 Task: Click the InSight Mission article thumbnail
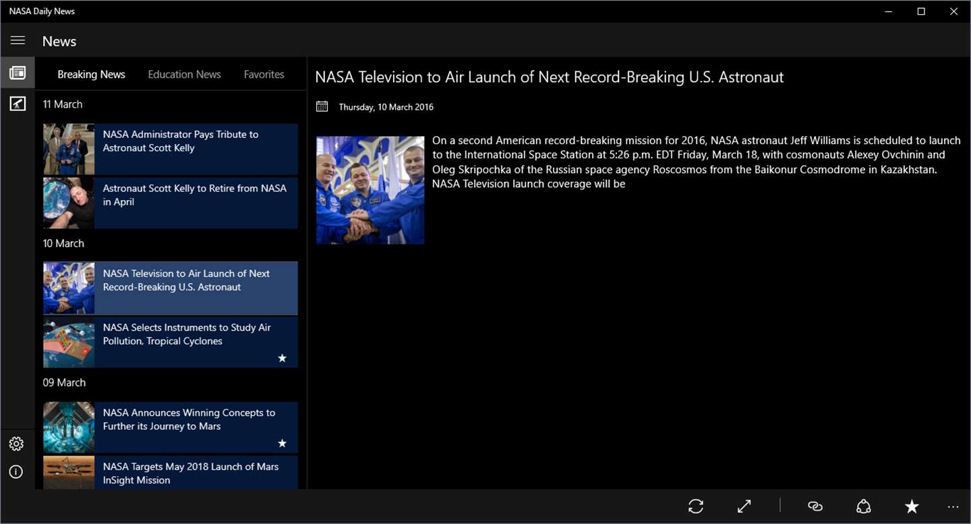[69, 473]
